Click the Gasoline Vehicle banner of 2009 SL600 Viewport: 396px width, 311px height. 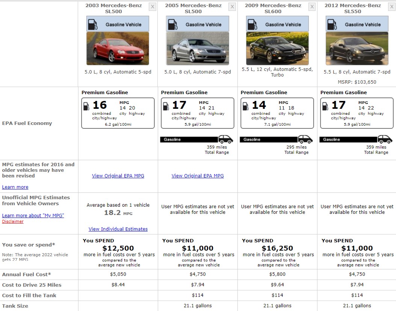click(277, 24)
